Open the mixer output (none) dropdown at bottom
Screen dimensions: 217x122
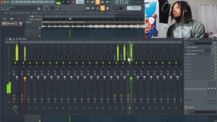pyautogui.click(x=202, y=112)
